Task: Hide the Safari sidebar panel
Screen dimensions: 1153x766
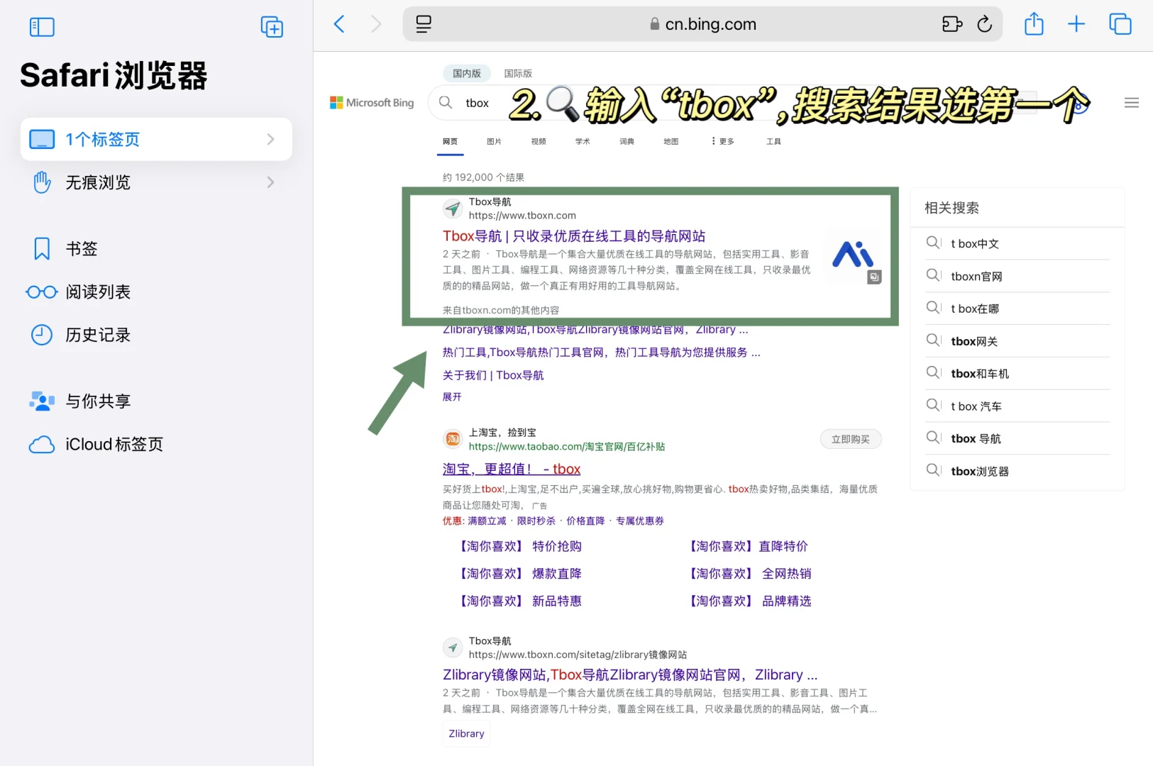Action: point(42,27)
